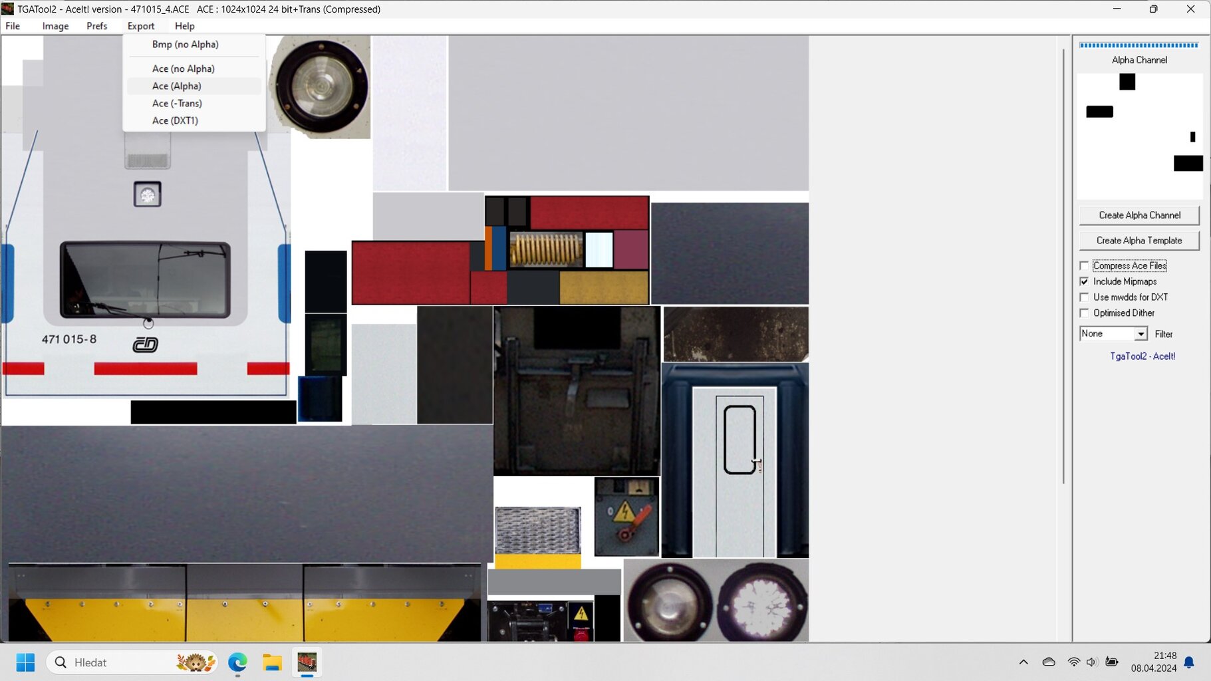Open Microsoft Edge from the taskbar

pos(237,662)
